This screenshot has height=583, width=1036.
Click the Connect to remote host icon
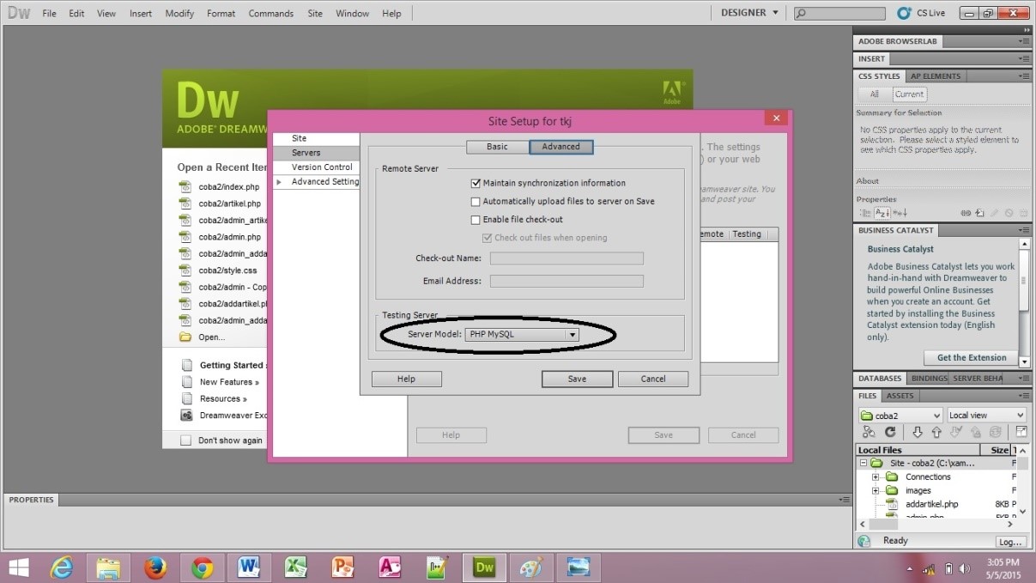pyautogui.click(x=869, y=432)
